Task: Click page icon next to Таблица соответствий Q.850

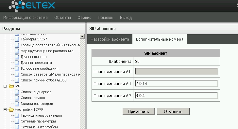Action: [x=17, y=45]
